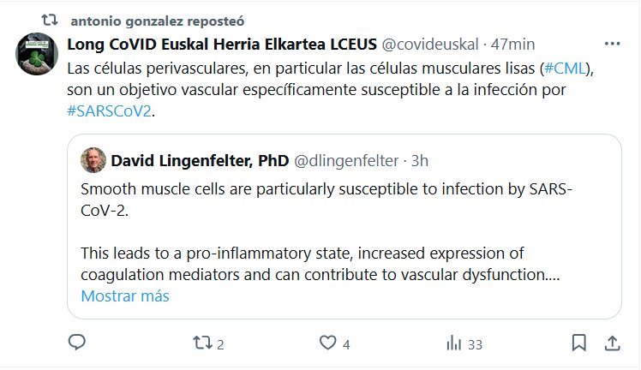Click David Lingenfelter's profile photo
The height and width of the screenshot is (370, 641).
[x=93, y=159]
